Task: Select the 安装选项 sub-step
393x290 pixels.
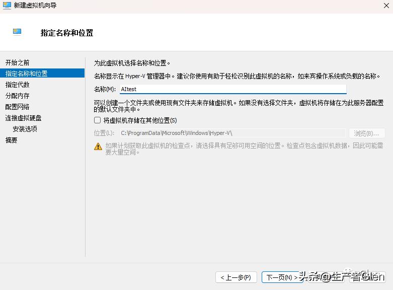Action: [25, 129]
